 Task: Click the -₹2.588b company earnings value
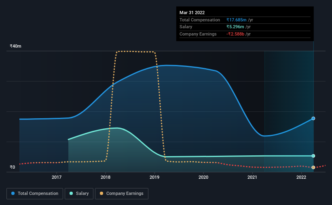coord(235,34)
